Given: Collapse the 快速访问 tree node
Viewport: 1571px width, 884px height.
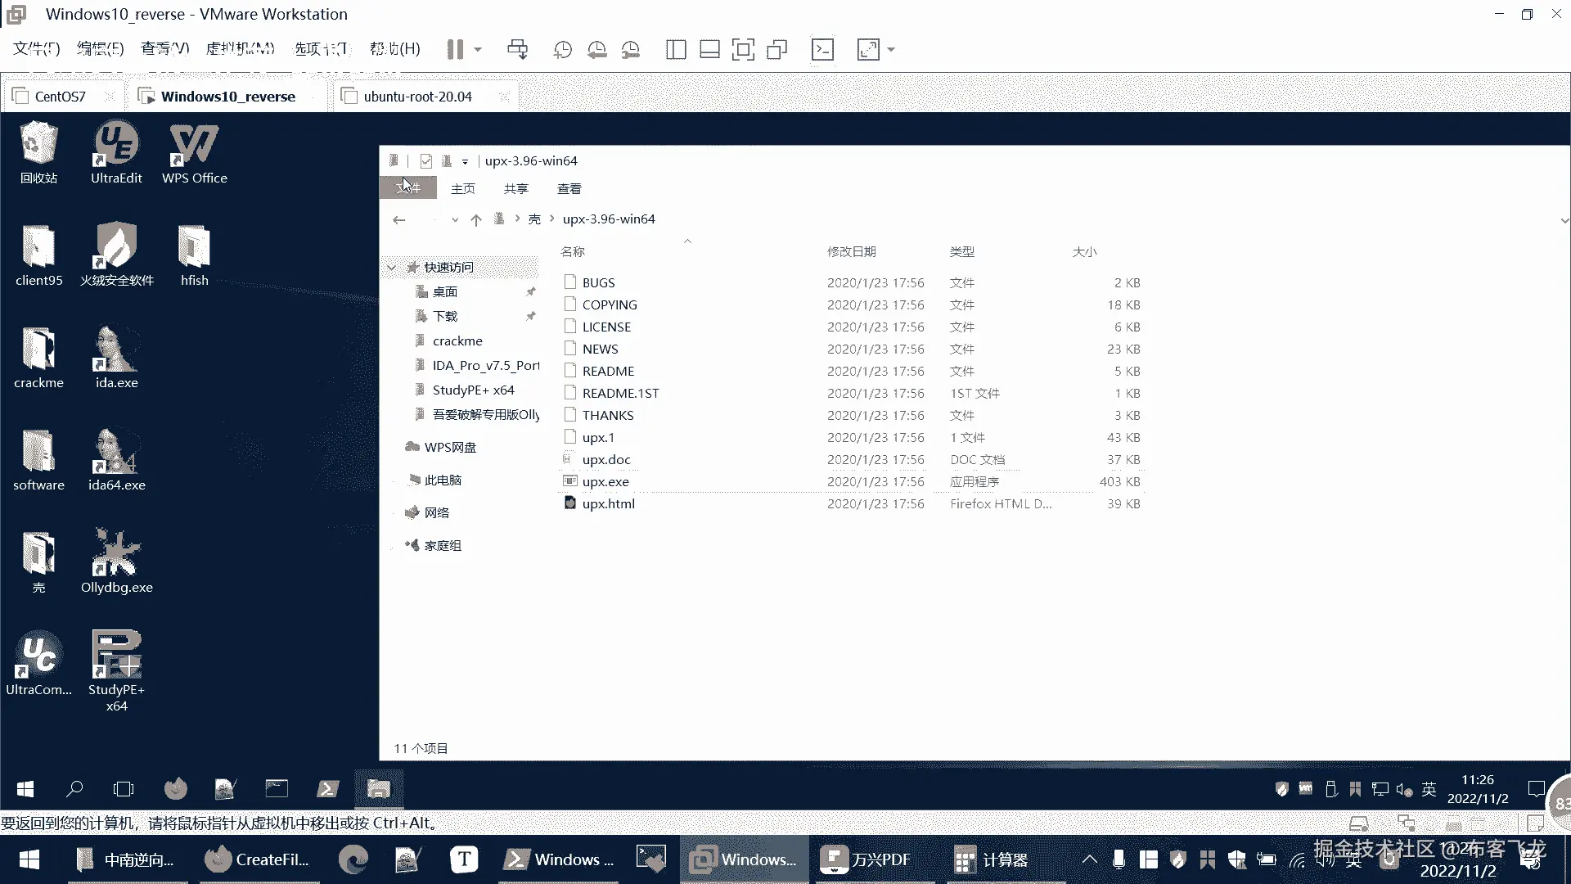Looking at the screenshot, I should (x=392, y=268).
